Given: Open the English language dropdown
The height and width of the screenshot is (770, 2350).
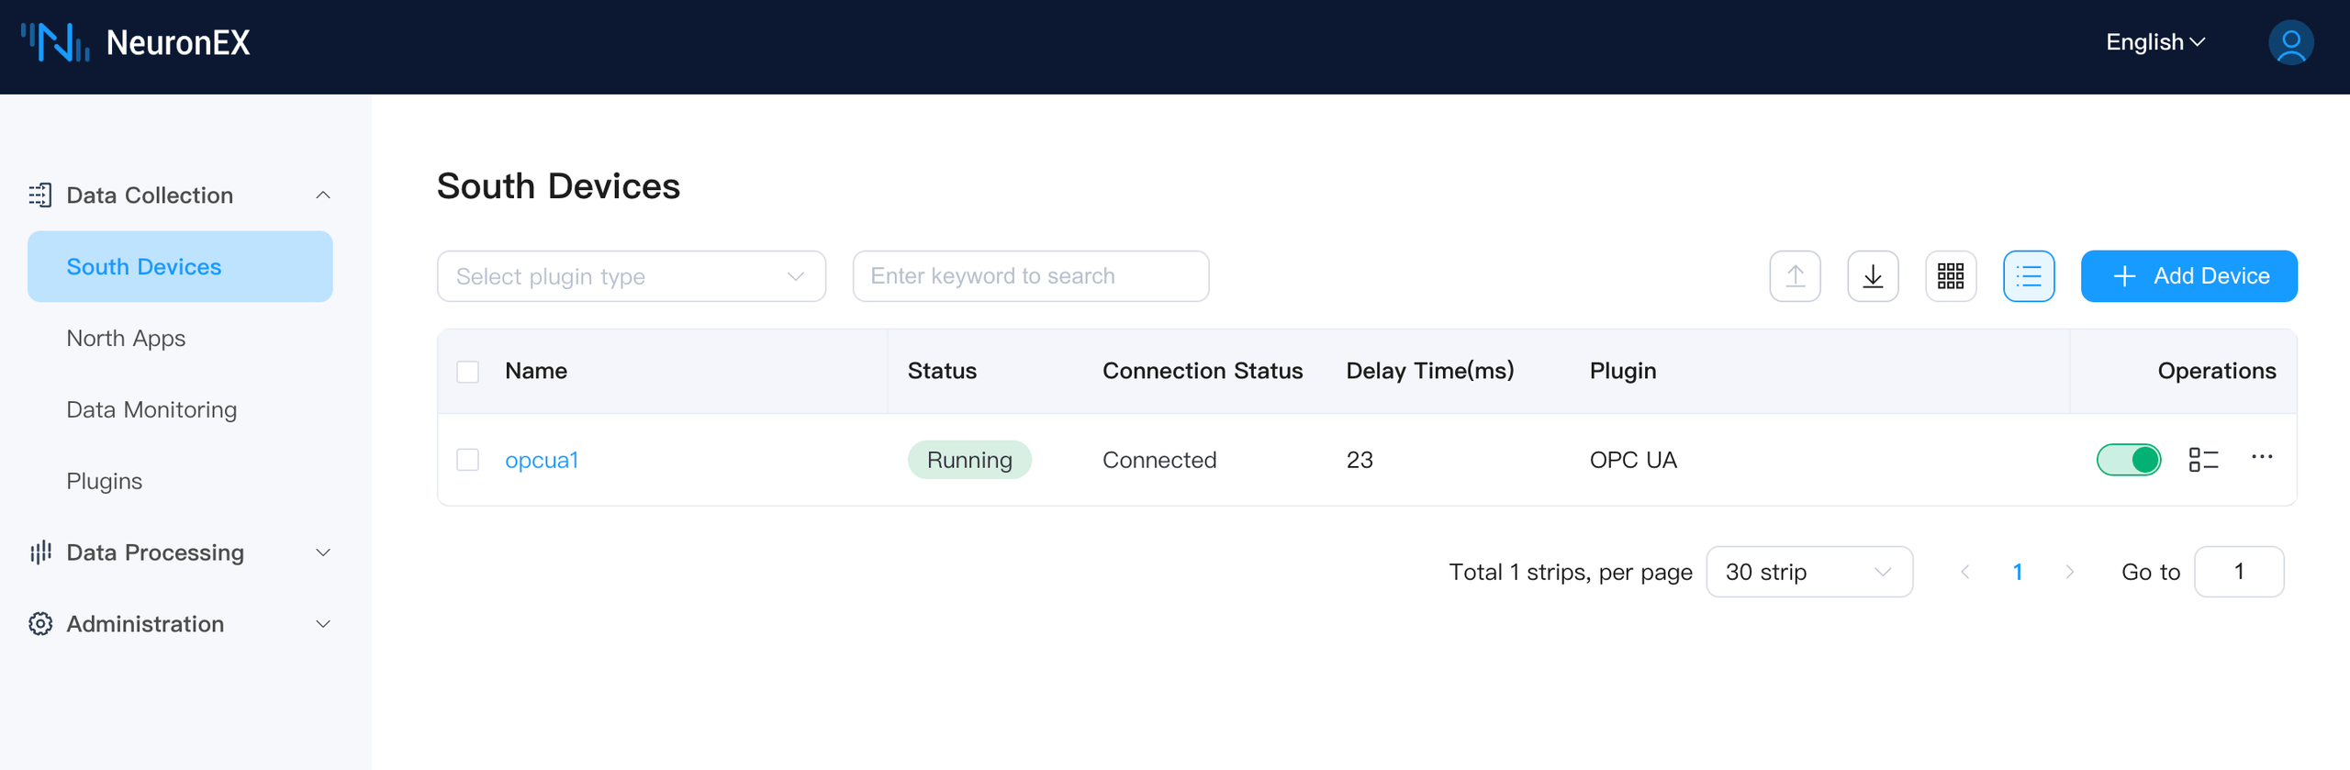Looking at the screenshot, I should pyautogui.click(x=2154, y=43).
